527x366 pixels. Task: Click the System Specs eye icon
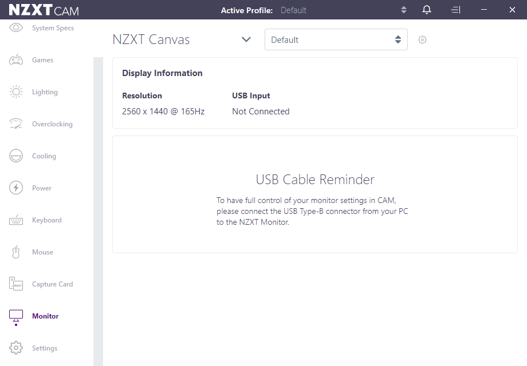click(x=16, y=27)
